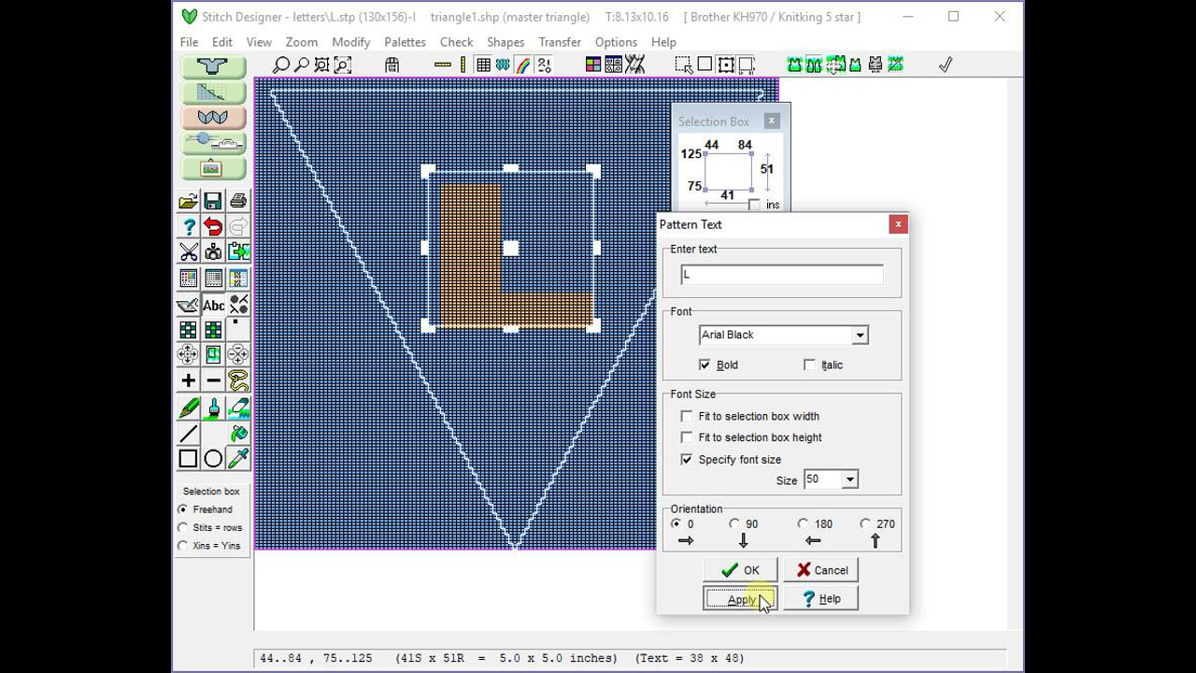This screenshot has height=673, width=1196.
Task: Select the diagonal line drawing tool
Action: tap(188, 434)
